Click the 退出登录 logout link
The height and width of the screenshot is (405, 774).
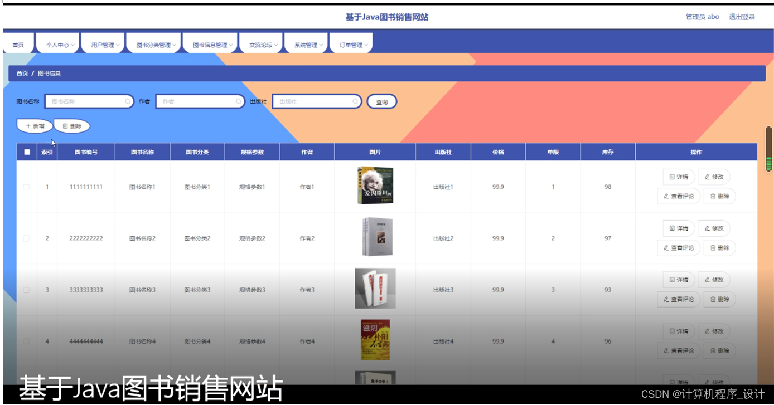tap(741, 17)
